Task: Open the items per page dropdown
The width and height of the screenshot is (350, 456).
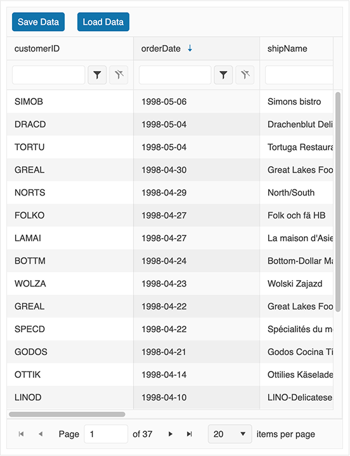Action: click(x=230, y=434)
